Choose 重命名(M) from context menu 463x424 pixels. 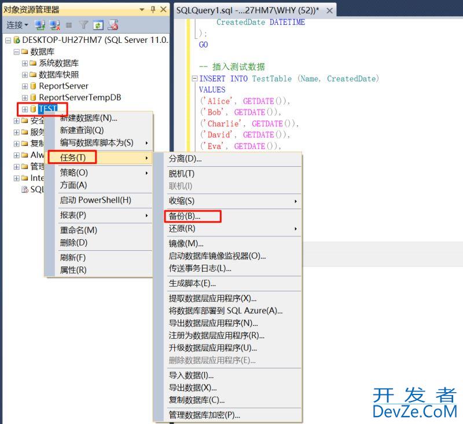(98, 230)
